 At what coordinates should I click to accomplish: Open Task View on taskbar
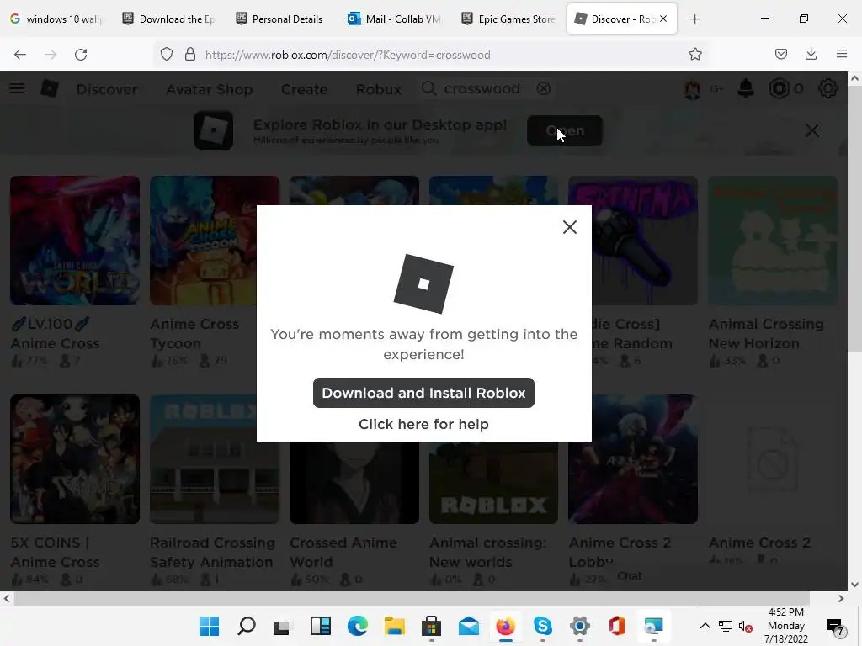[282, 626]
